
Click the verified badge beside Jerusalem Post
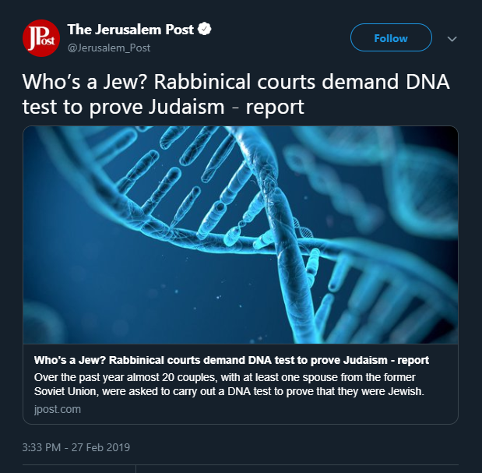(206, 30)
